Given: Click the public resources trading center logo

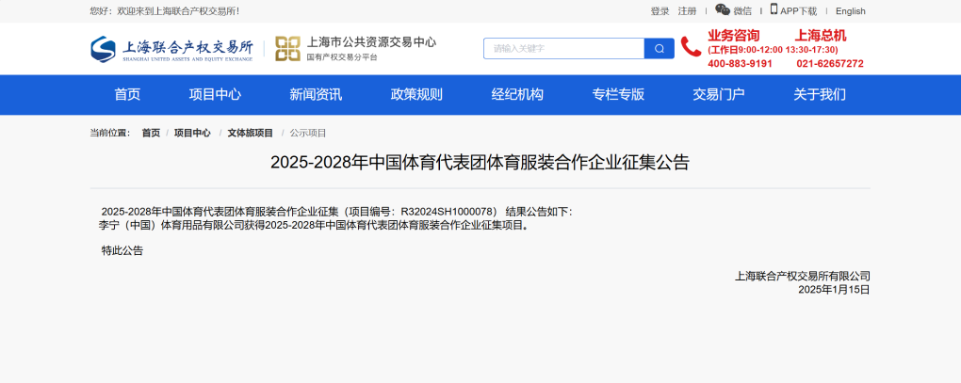Looking at the screenshot, I should 355,49.
